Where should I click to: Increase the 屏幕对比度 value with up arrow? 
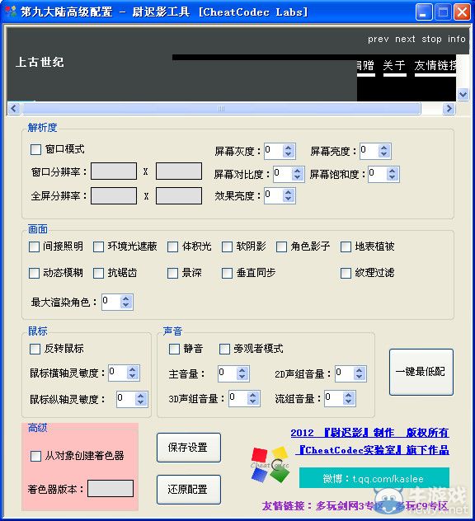(297, 171)
